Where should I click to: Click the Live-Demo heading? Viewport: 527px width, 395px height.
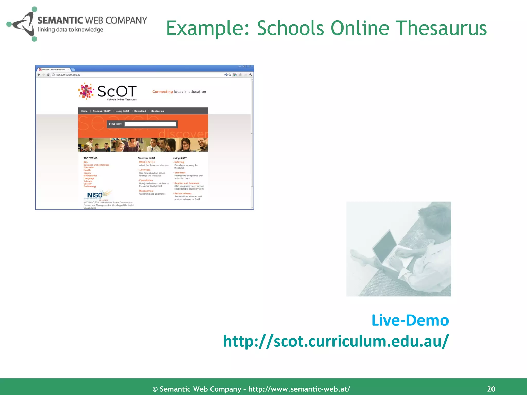(410, 320)
